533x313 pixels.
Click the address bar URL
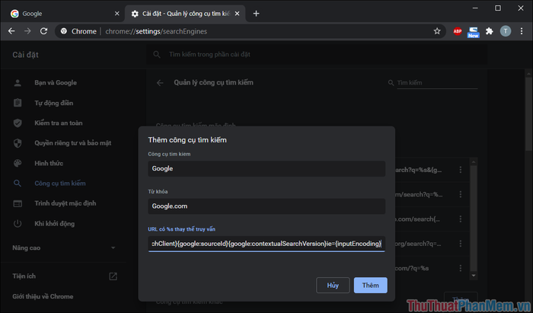click(156, 32)
